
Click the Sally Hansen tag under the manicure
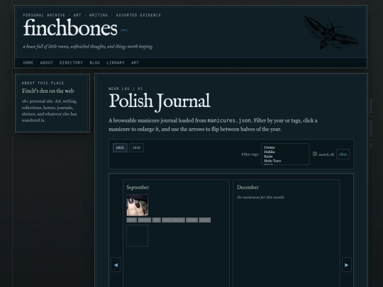(x=173, y=220)
